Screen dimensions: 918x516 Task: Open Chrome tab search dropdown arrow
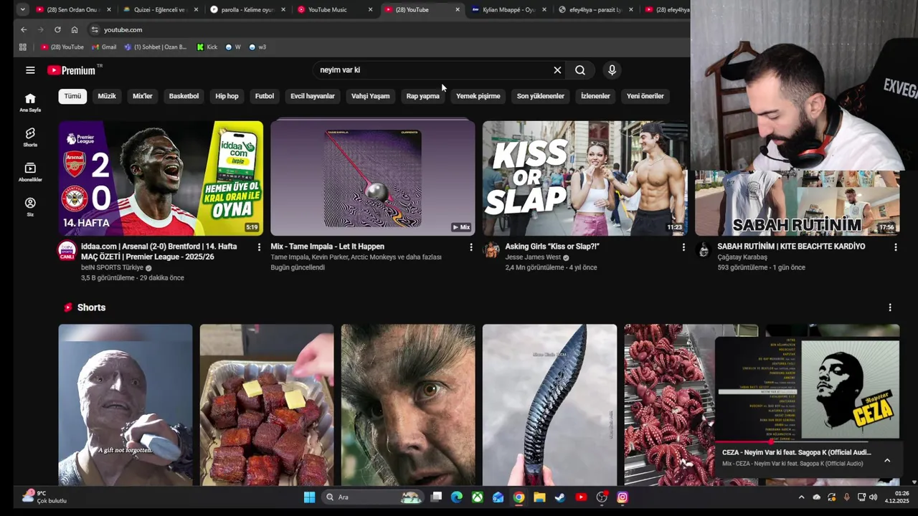click(x=23, y=9)
